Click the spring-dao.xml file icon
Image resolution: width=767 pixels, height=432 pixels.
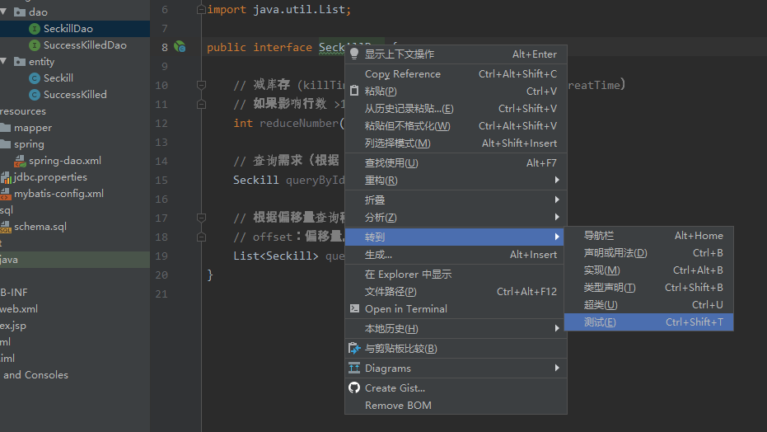(x=20, y=161)
